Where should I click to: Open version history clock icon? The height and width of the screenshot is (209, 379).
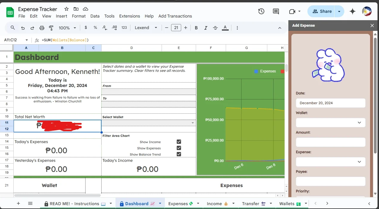261,11
